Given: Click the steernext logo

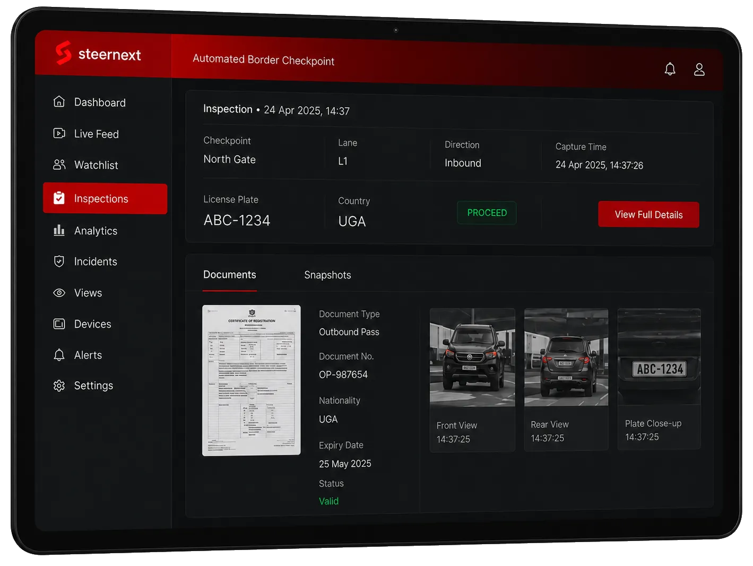Looking at the screenshot, I should [x=98, y=54].
